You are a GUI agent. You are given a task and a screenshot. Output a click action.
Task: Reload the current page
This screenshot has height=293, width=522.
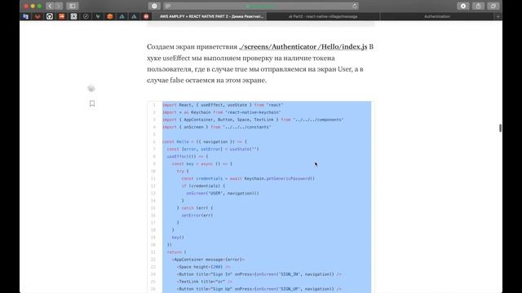click(x=355, y=6)
